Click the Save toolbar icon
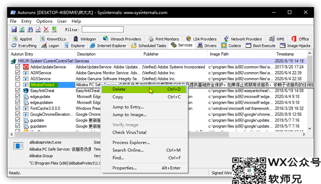321x184 pixels. point(14,29)
